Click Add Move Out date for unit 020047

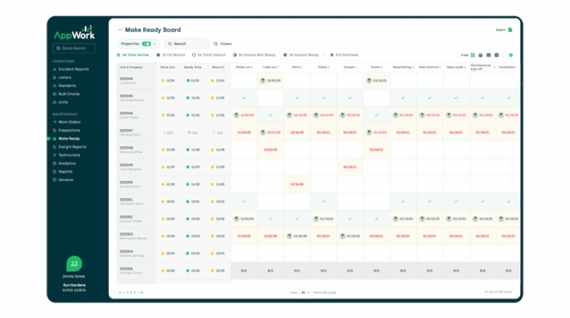click(x=167, y=132)
